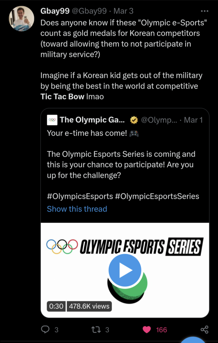
Task: Click the 478.6K views label on video
Action: pyautogui.click(x=89, y=306)
